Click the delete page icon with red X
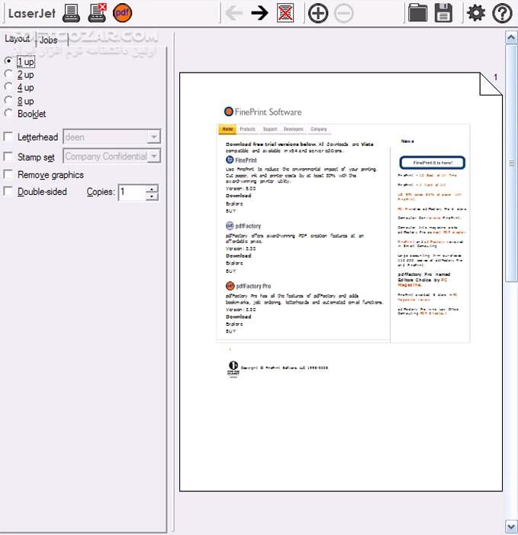The height and width of the screenshot is (535, 518). pyautogui.click(x=285, y=12)
